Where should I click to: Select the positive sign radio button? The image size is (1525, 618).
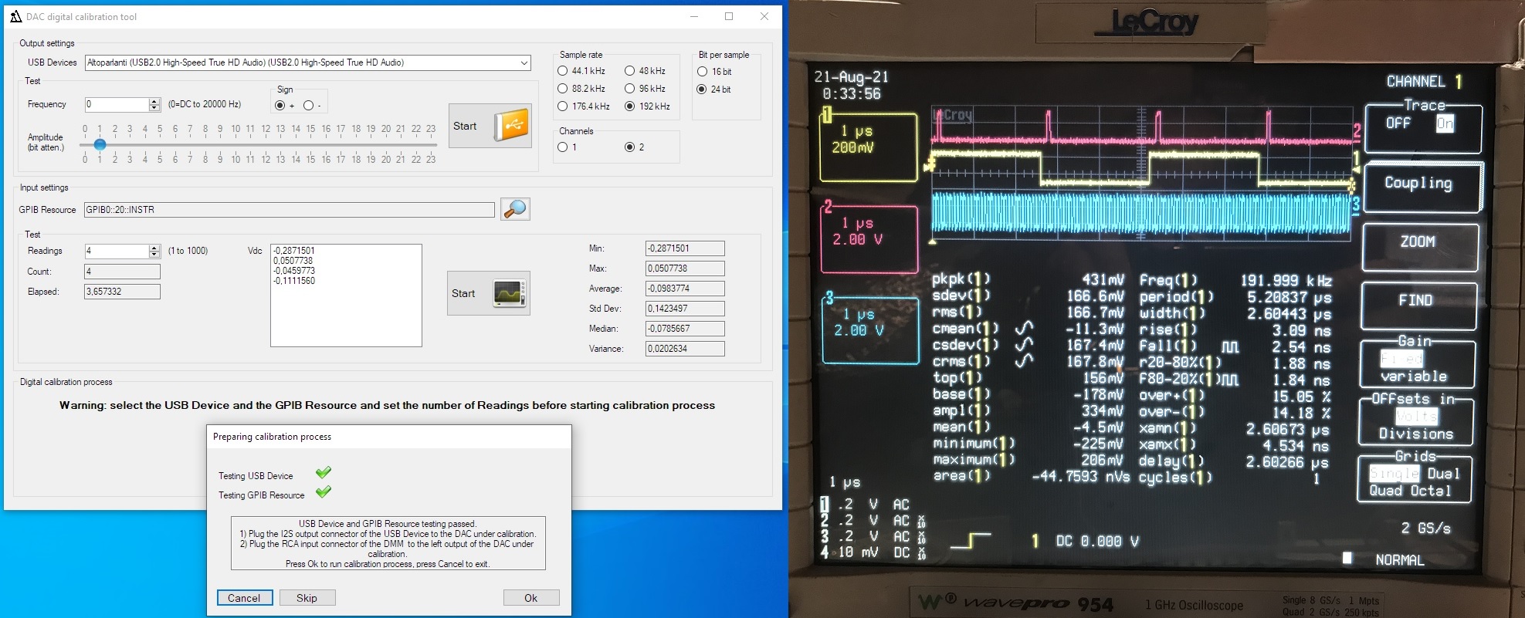pos(280,106)
